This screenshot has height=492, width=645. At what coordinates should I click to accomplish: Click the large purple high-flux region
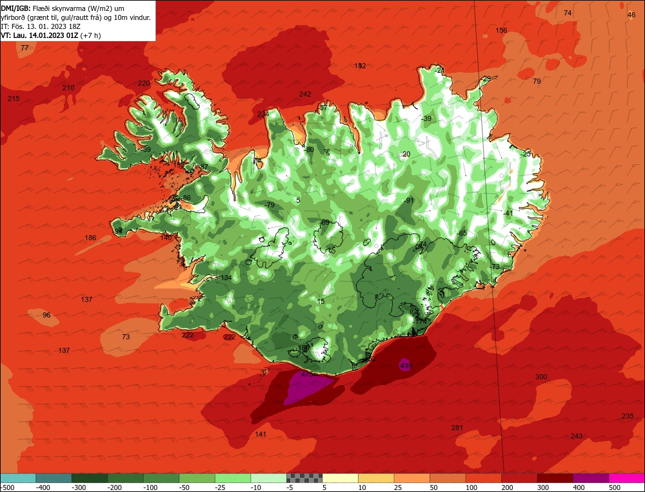coord(305,388)
